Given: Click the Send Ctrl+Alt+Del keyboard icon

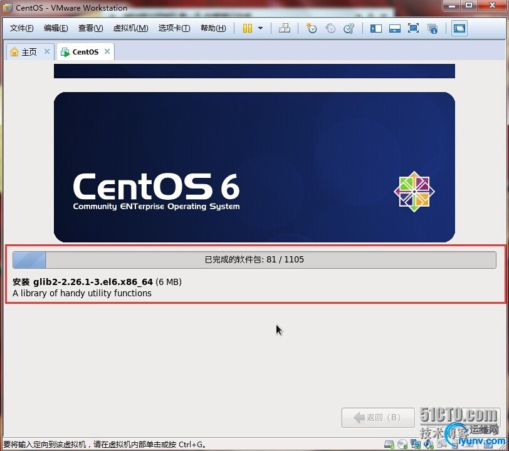Looking at the screenshot, I should click(x=285, y=28).
